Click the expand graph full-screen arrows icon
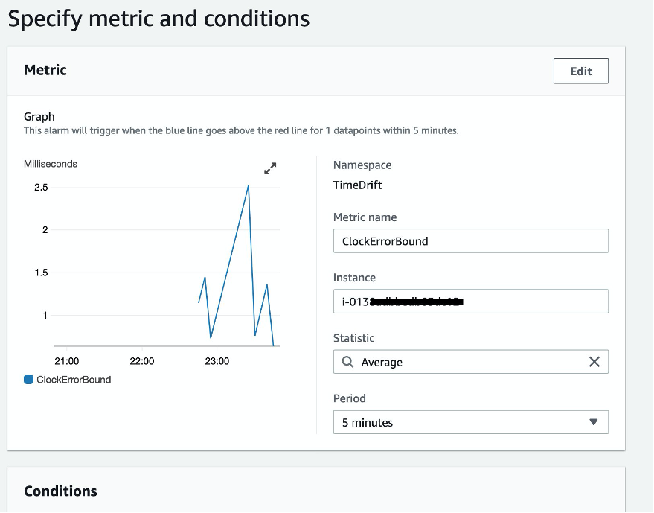The height and width of the screenshot is (513, 654). pos(270,168)
